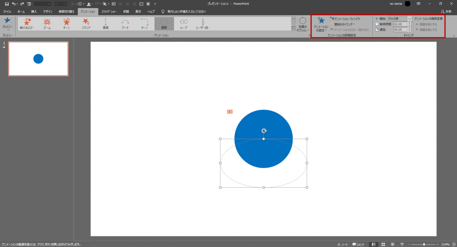Click the orange animation number 1 tag

[230, 111]
